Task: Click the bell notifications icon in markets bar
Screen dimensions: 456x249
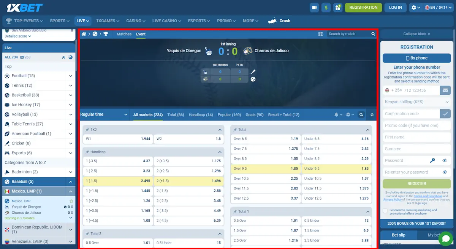Action: tap(336, 114)
